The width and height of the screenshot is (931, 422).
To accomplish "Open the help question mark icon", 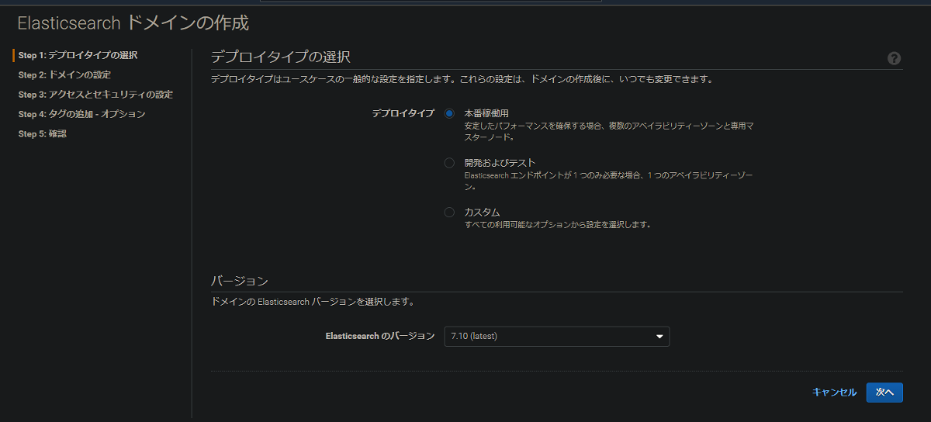I will coord(894,58).
